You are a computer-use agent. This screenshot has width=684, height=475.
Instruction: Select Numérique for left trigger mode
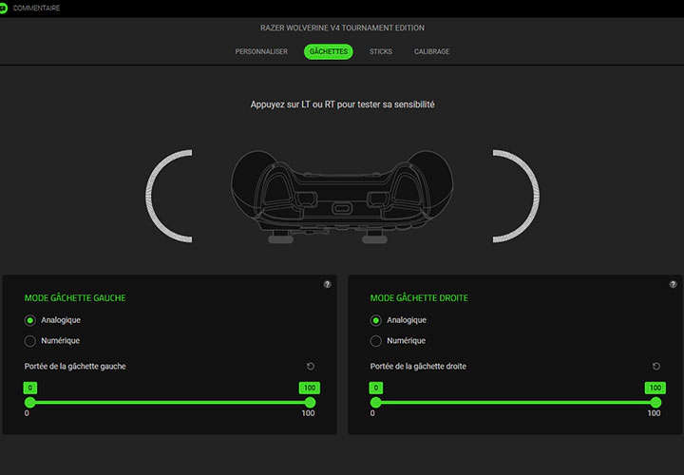[30, 341]
